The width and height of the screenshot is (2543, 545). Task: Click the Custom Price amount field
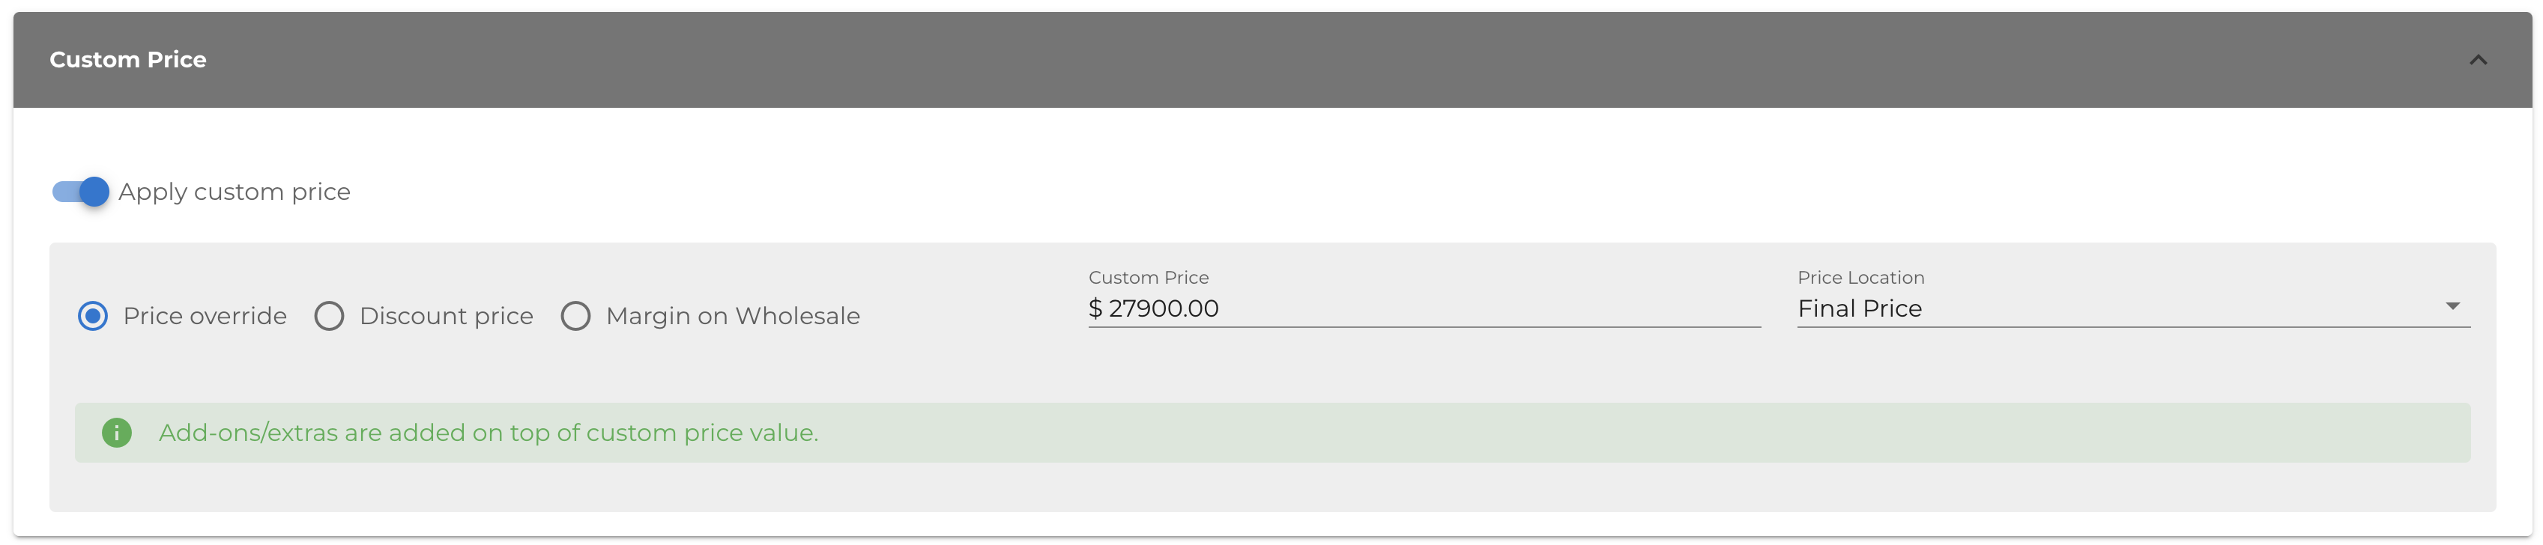tap(1424, 308)
